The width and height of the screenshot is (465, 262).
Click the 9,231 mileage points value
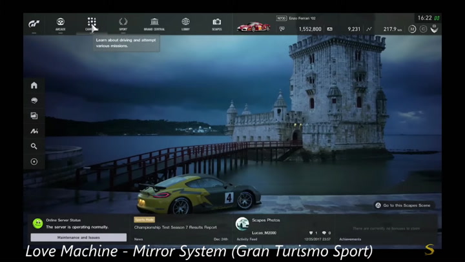click(x=354, y=29)
